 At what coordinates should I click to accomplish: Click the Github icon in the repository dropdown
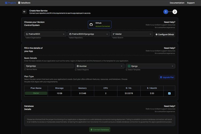click(70, 34)
